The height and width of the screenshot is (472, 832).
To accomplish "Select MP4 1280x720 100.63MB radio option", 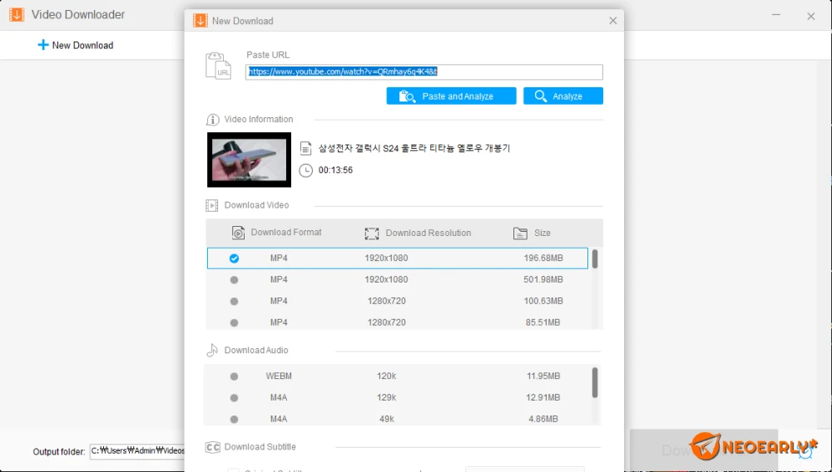I will [234, 301].
